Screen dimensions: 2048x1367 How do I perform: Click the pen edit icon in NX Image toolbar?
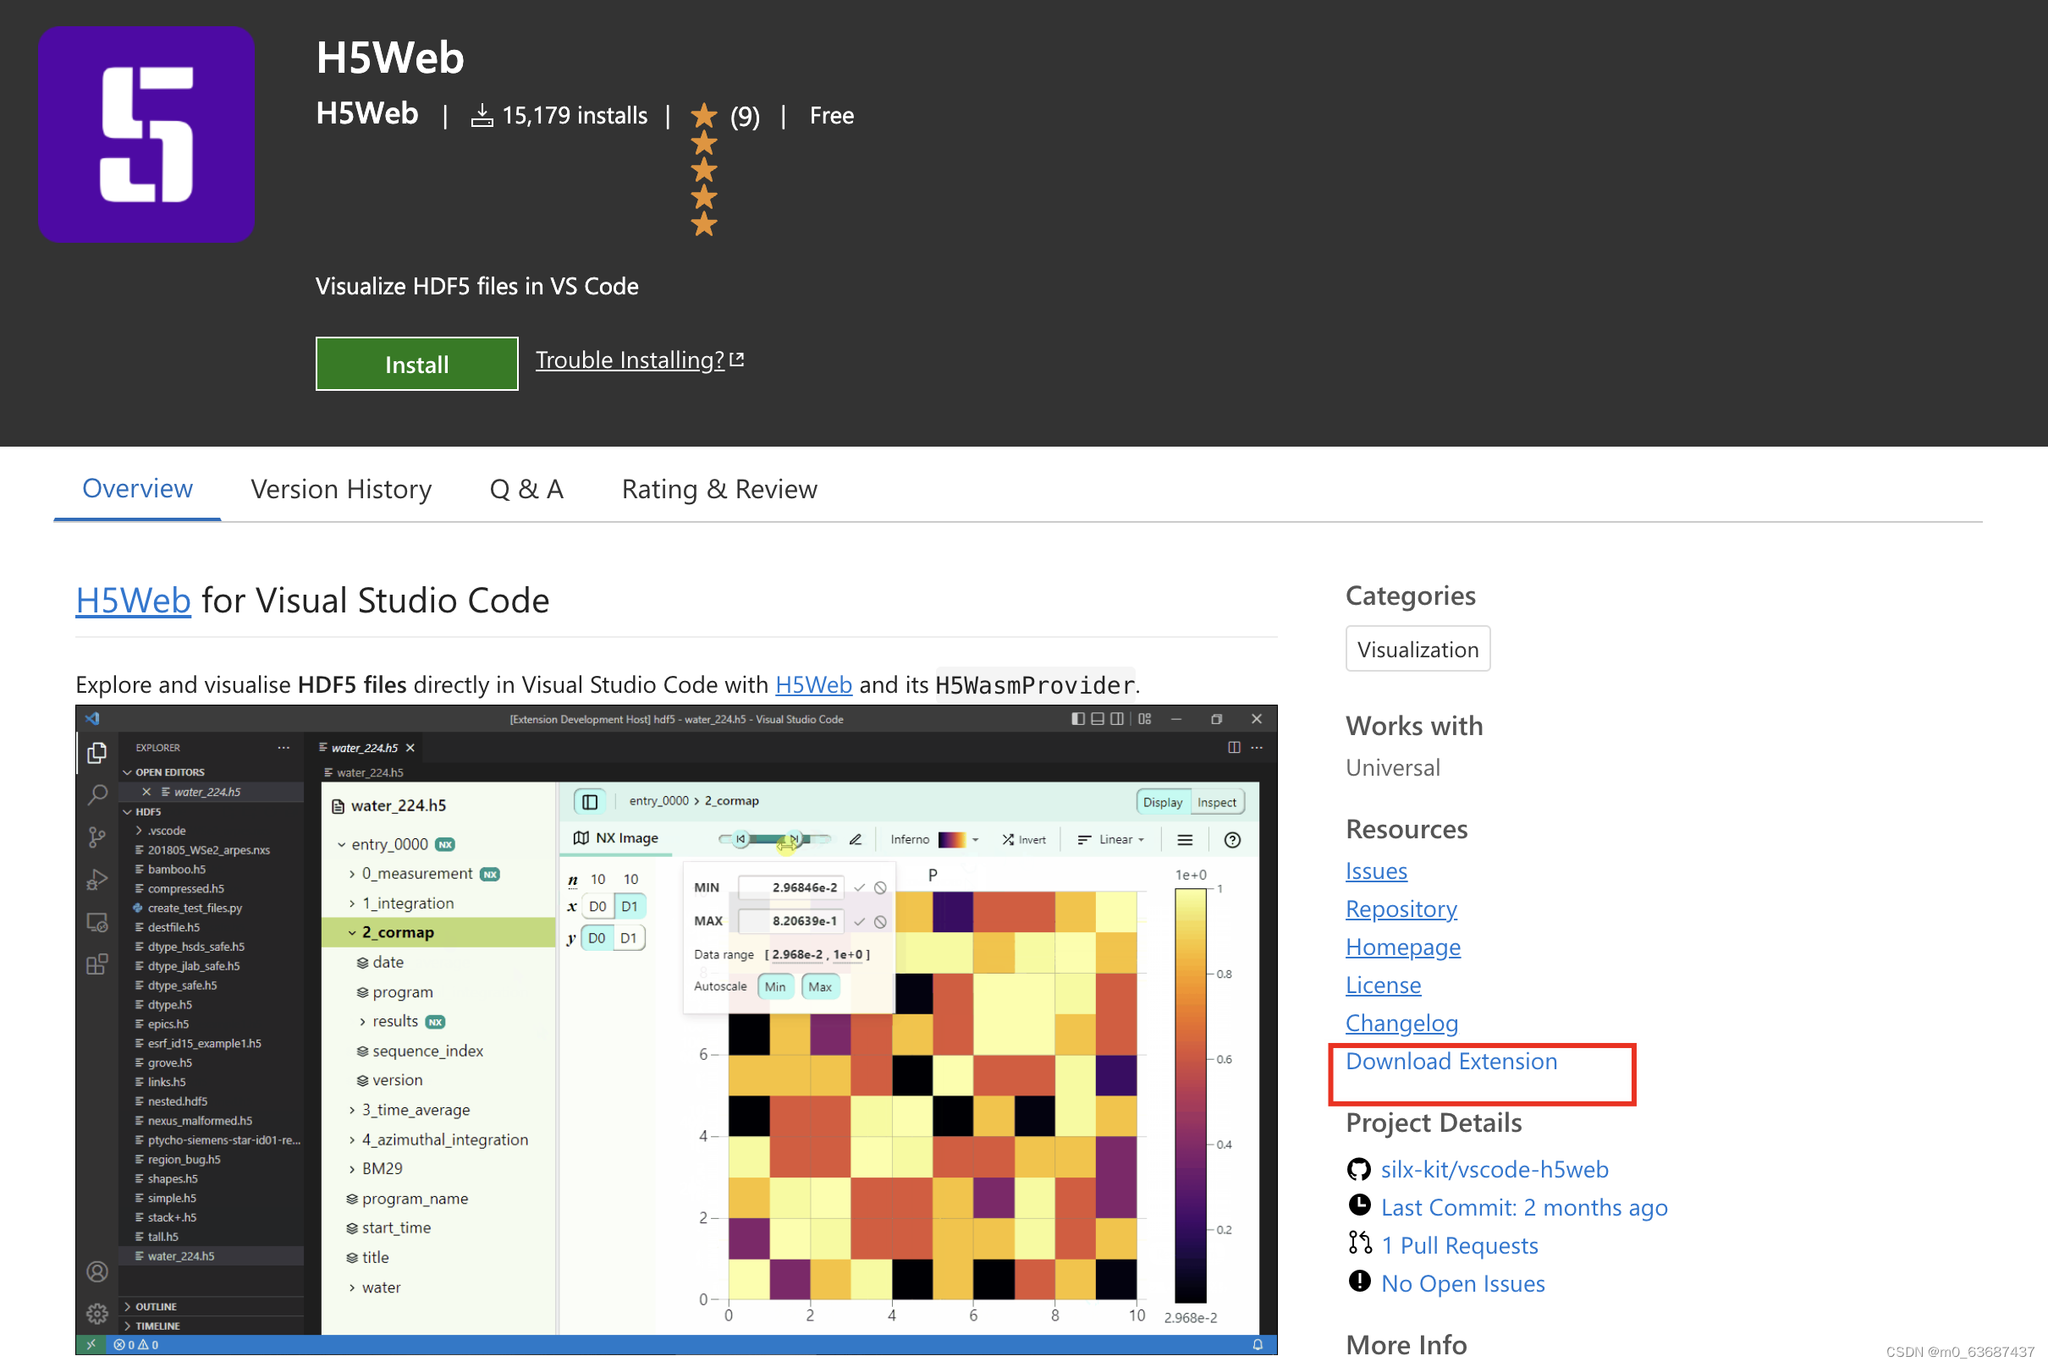[856, 839]
